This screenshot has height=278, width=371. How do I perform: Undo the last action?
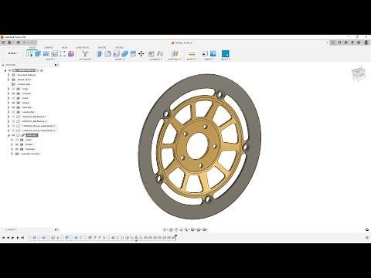tap(25, 42)
